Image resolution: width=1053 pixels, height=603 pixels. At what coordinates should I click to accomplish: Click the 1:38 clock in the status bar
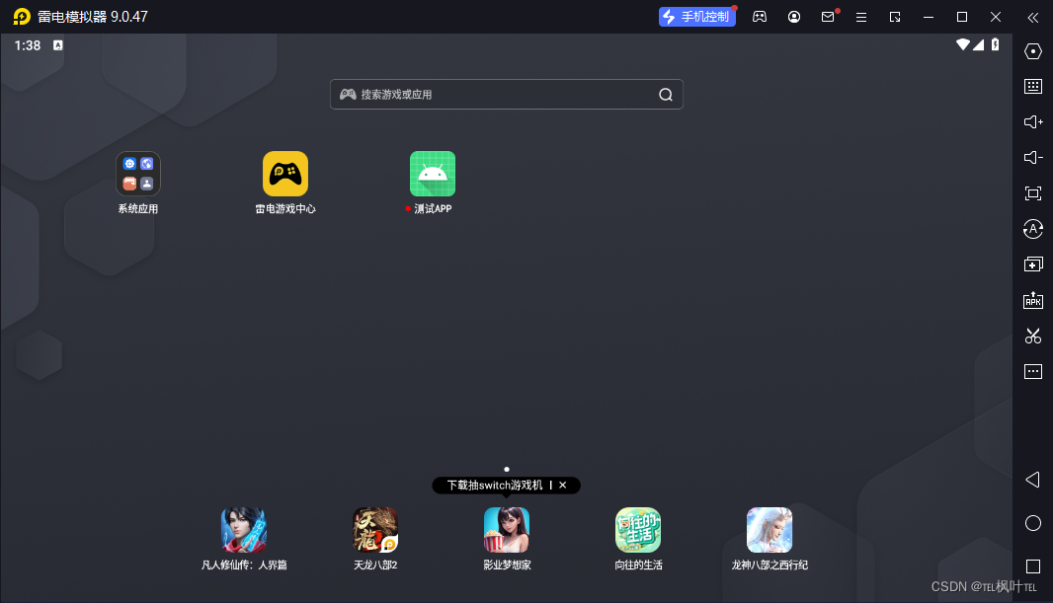point(28,45)
